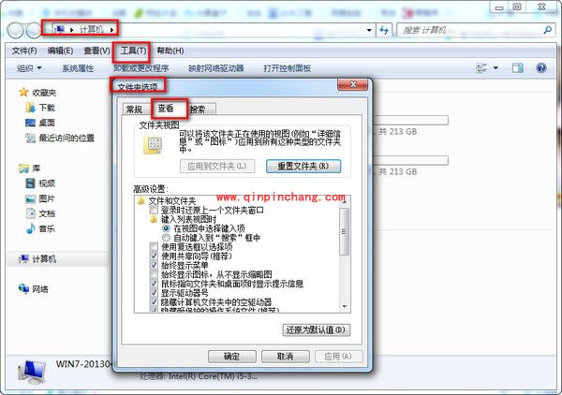The image size is (562, 395).
Task: Uncheck 使用共享向导(推荐) checkbox
Action: click(155, 256)
